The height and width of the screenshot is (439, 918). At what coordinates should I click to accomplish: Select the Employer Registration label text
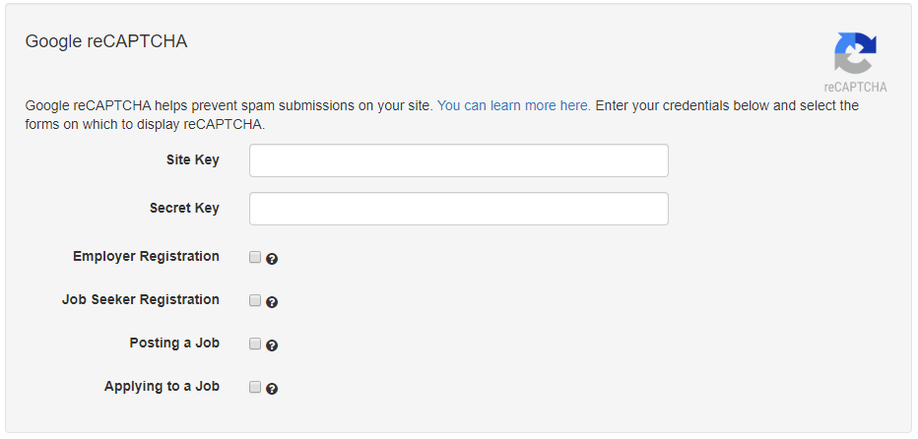[x=147, y=256]
